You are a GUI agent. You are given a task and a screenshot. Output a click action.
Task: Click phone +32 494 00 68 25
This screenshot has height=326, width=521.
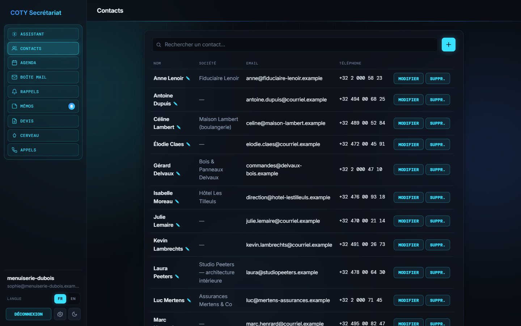tap(362, 99)
